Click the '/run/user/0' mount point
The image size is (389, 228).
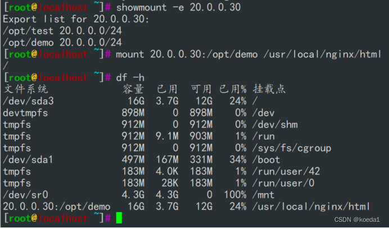click(283, 183)
